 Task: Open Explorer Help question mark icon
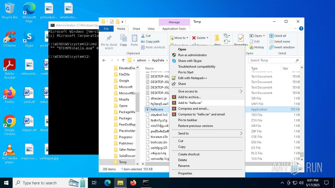pyautogui.click(x=301, y=29)
